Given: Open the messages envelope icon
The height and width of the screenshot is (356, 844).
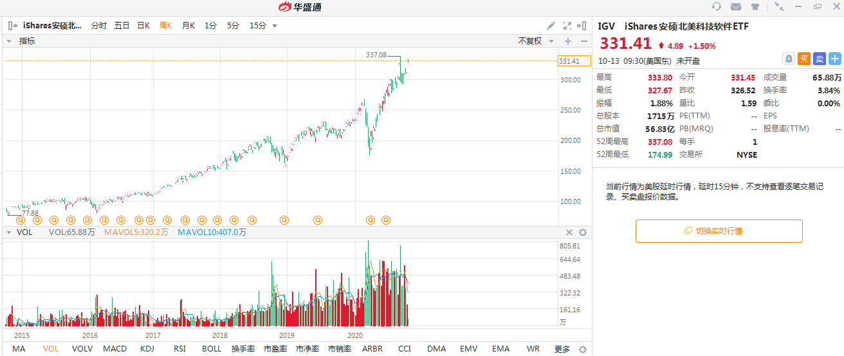Looking at the screenshot, I should point(736,7).
